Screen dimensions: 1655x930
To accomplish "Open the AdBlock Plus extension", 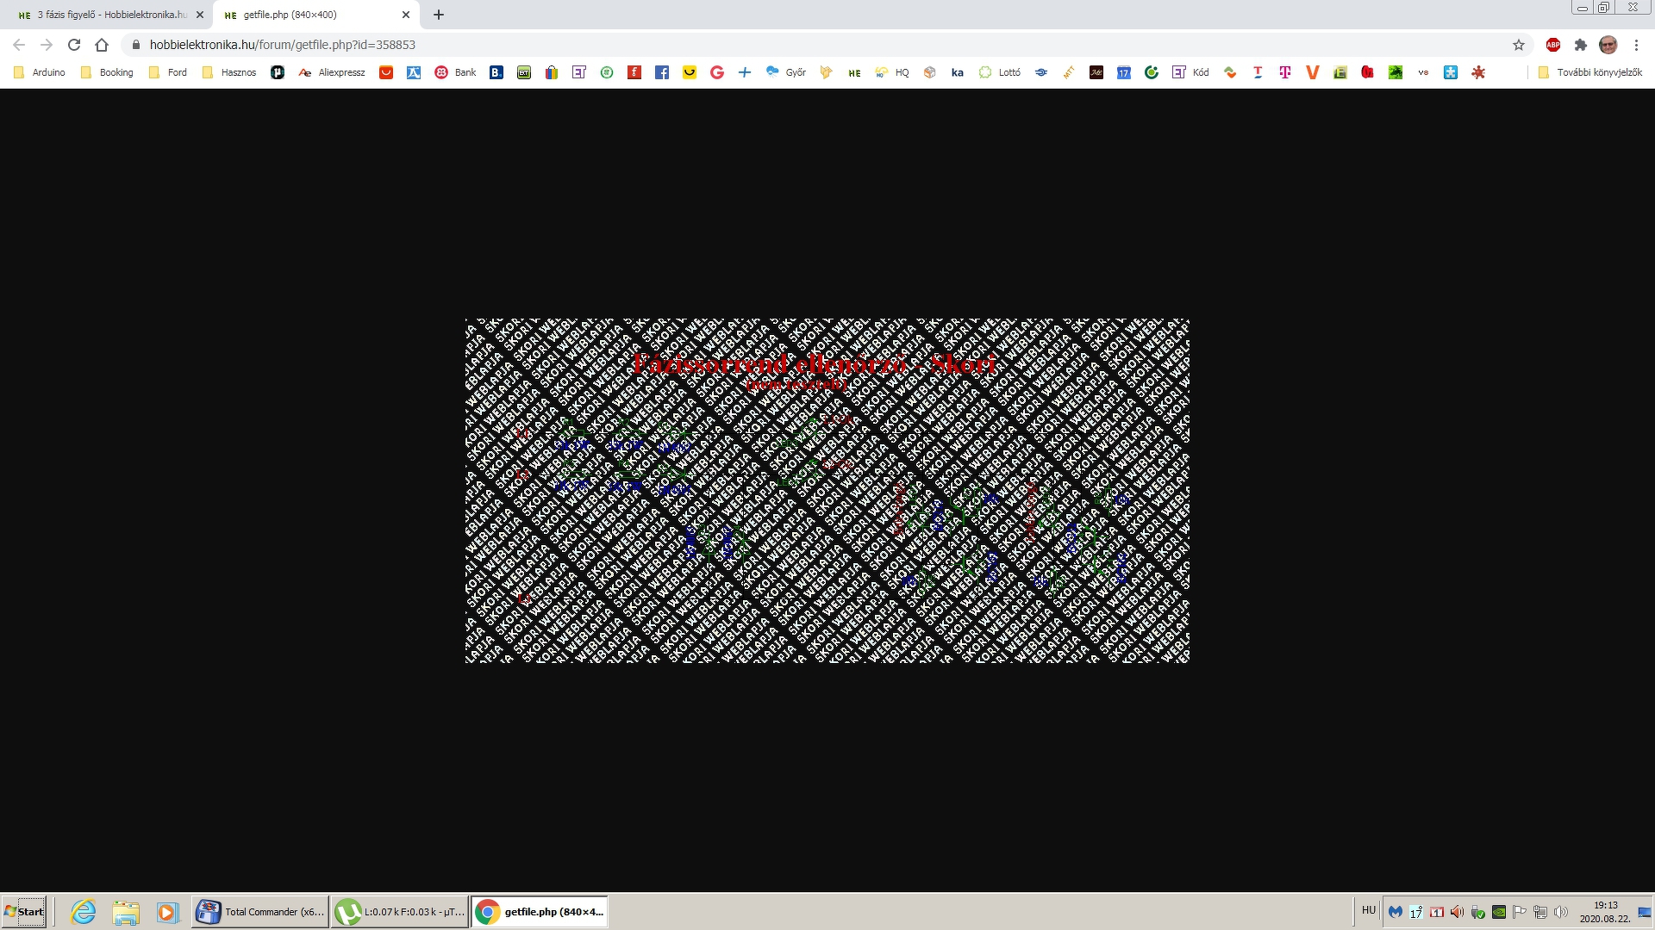I will (x=1553, y=45).
